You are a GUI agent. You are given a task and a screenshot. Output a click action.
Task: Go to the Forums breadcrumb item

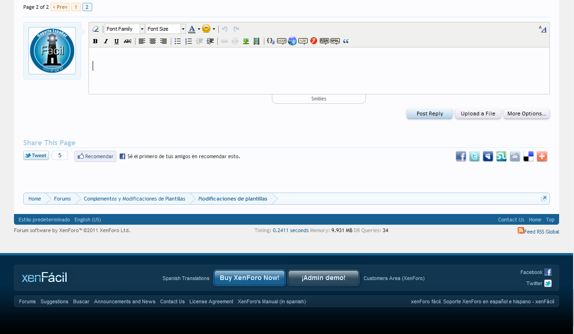(x=62, y=199)
